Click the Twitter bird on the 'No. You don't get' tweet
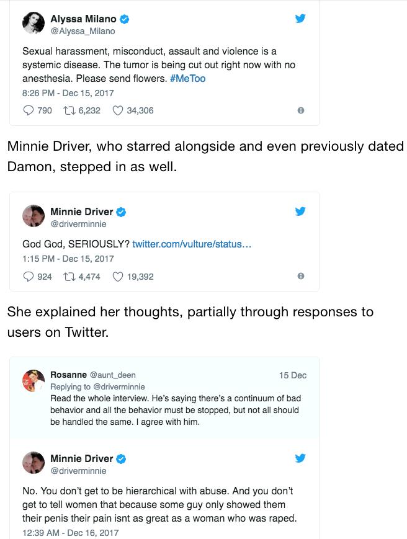Image resolution: width=407 pixels, height=539 pixels. coord(300,458)
